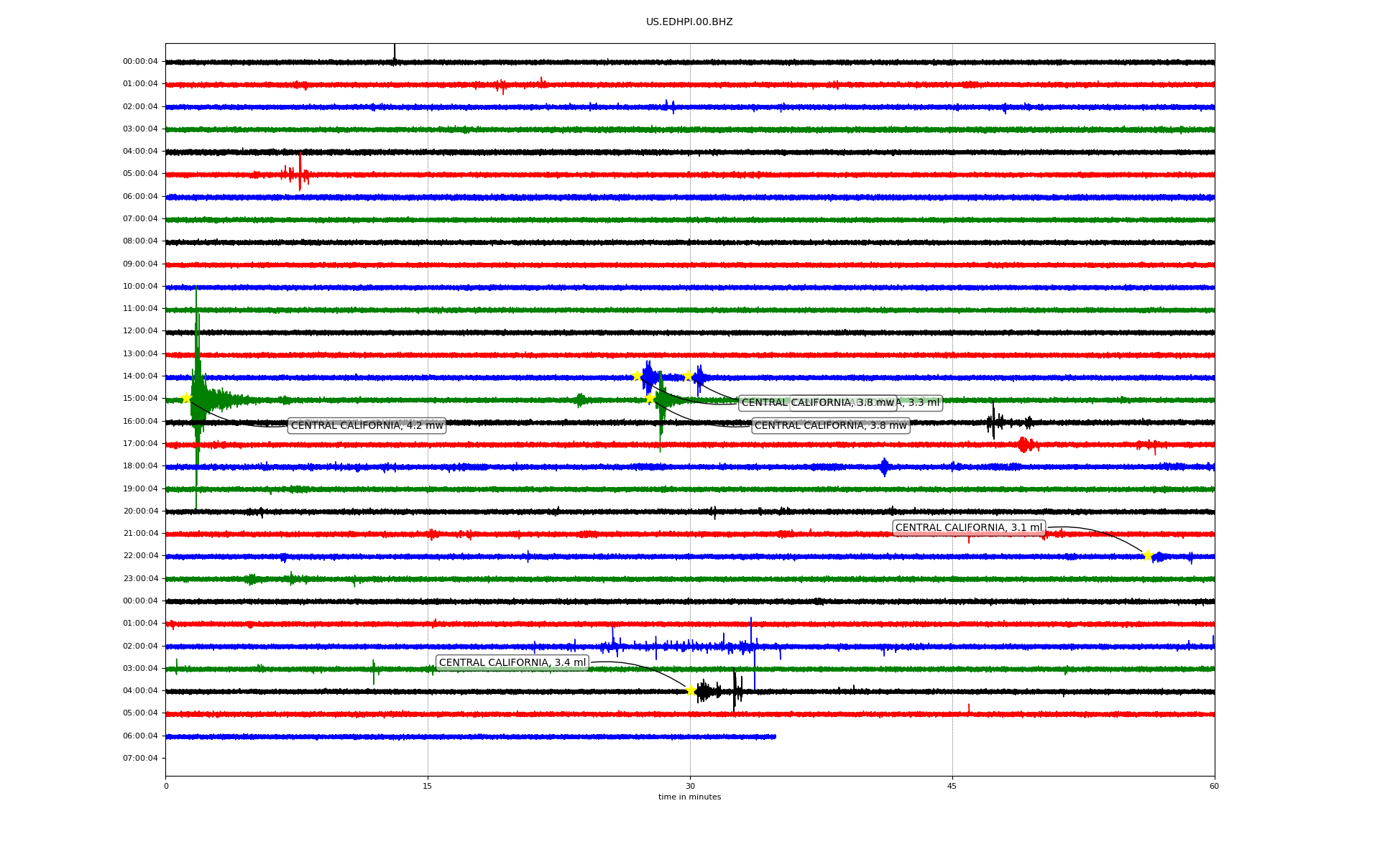This screenshot has width=1380, height=862.
Task: Click the black waveform burst on the 16:00:04 trace
Action: click(993, 422)
